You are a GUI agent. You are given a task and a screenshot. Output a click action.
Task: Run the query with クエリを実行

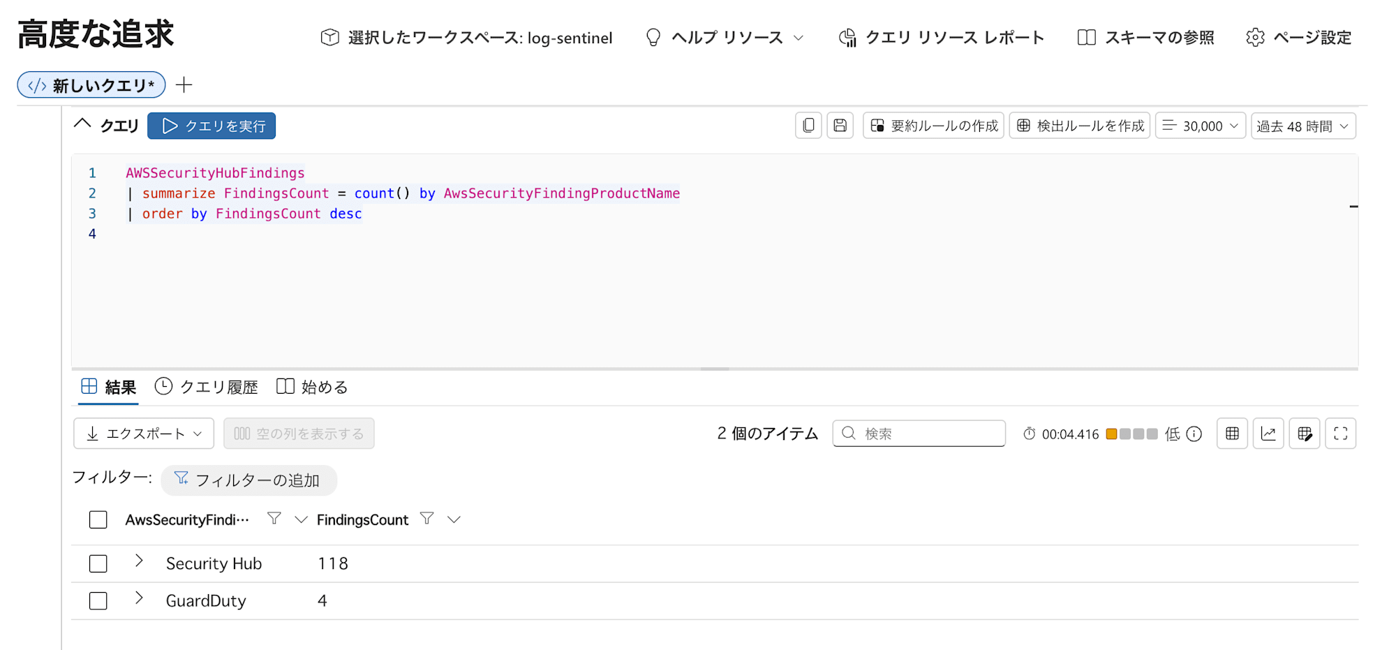[x=211, y=126]
